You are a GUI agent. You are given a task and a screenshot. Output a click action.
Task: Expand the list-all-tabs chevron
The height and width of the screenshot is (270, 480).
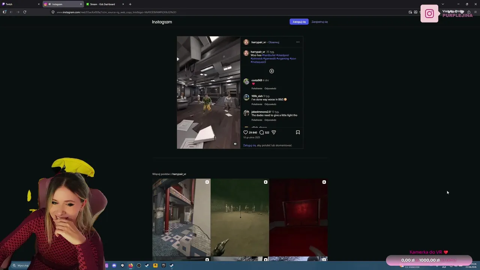442,4
